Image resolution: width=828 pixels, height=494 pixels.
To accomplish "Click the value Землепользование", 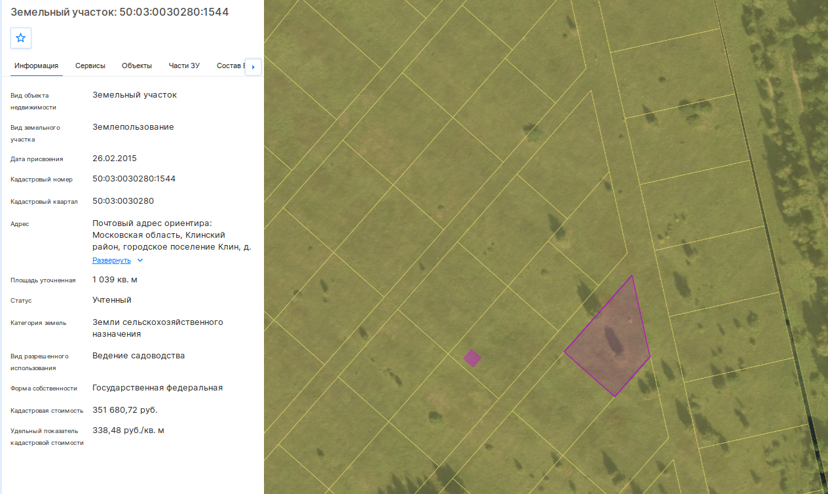I will 134,126.
